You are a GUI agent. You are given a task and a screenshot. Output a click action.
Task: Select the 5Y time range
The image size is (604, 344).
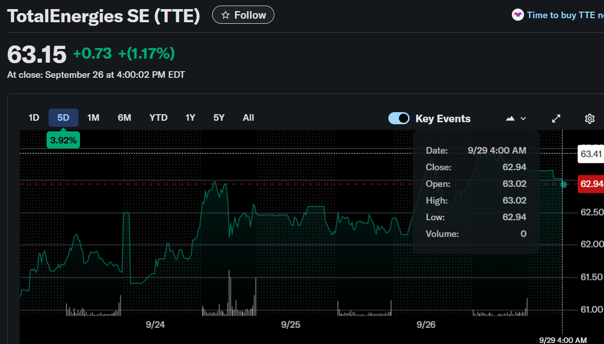coord(219,118)
